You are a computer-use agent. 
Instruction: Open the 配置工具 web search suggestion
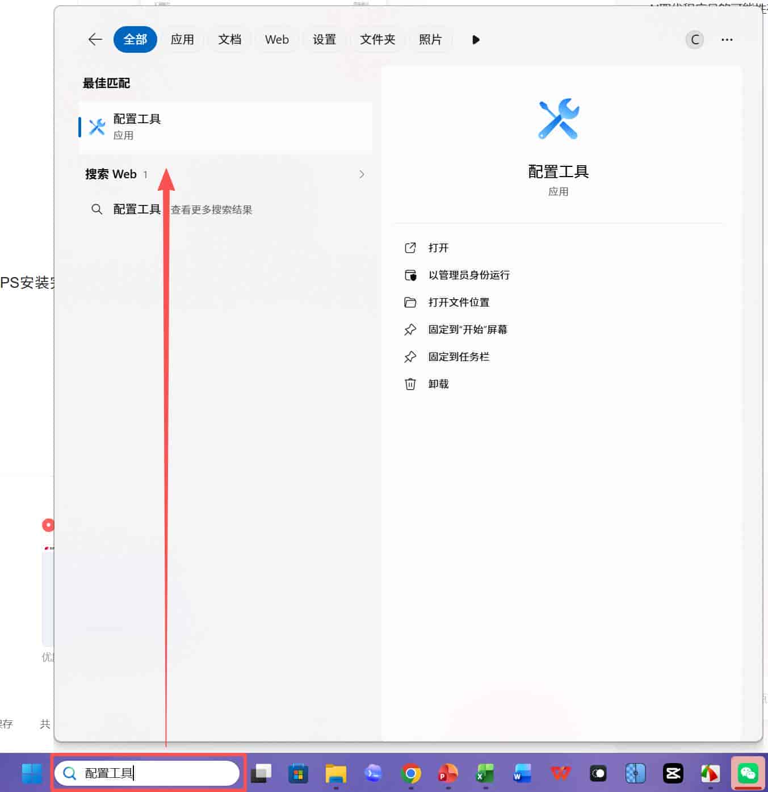[x=225, y=209]
